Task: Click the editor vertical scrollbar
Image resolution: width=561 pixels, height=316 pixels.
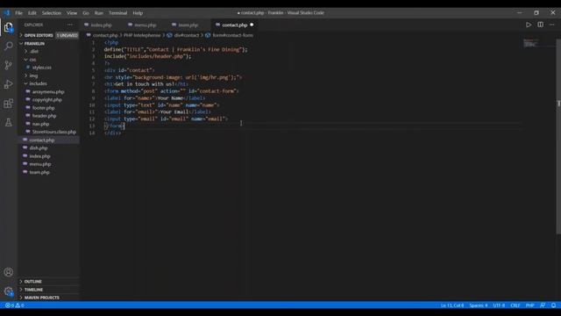Action: coord(558,136)
